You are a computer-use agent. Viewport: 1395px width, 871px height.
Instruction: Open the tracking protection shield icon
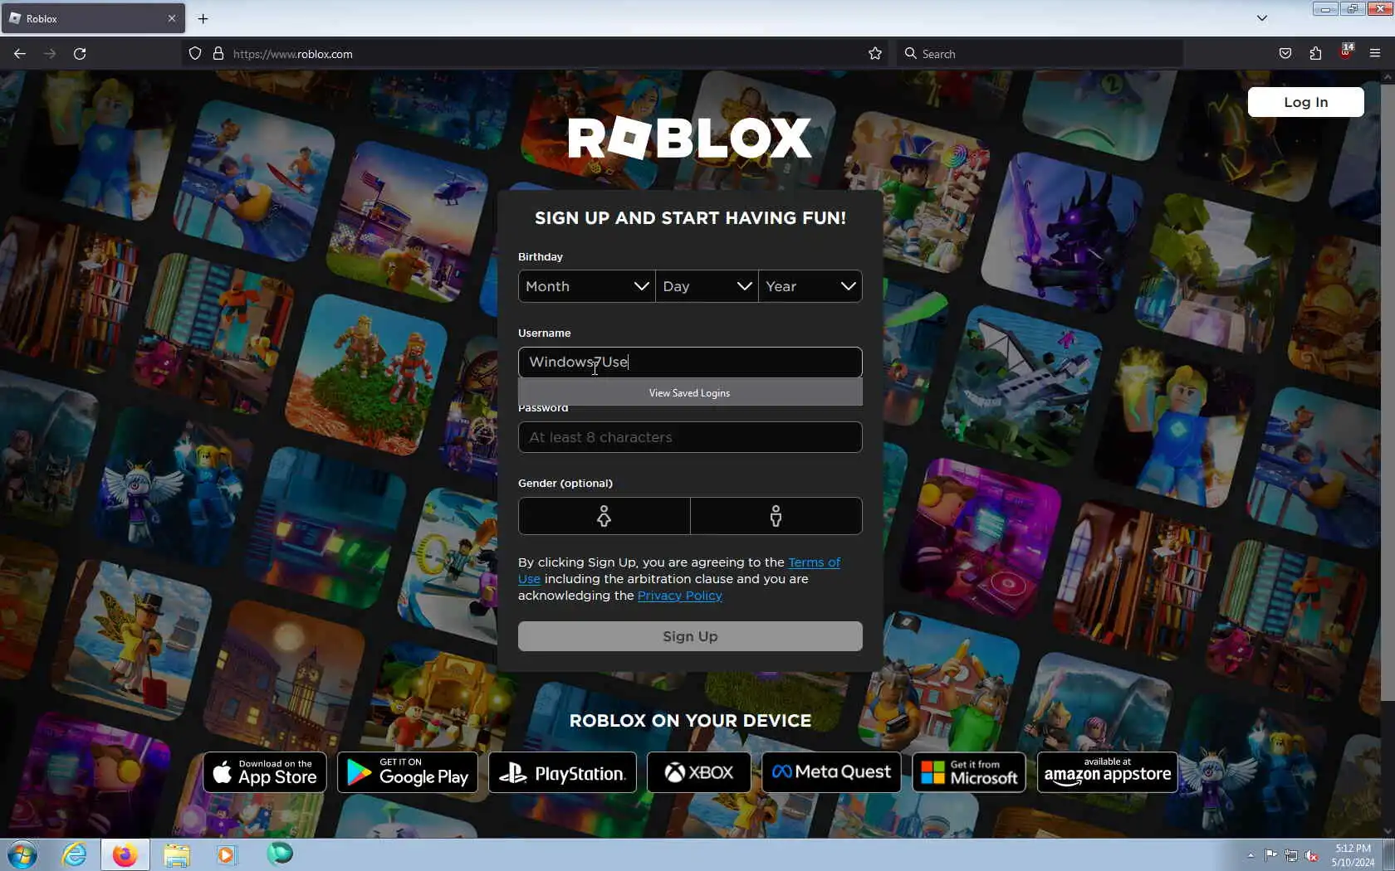(195, 54)
